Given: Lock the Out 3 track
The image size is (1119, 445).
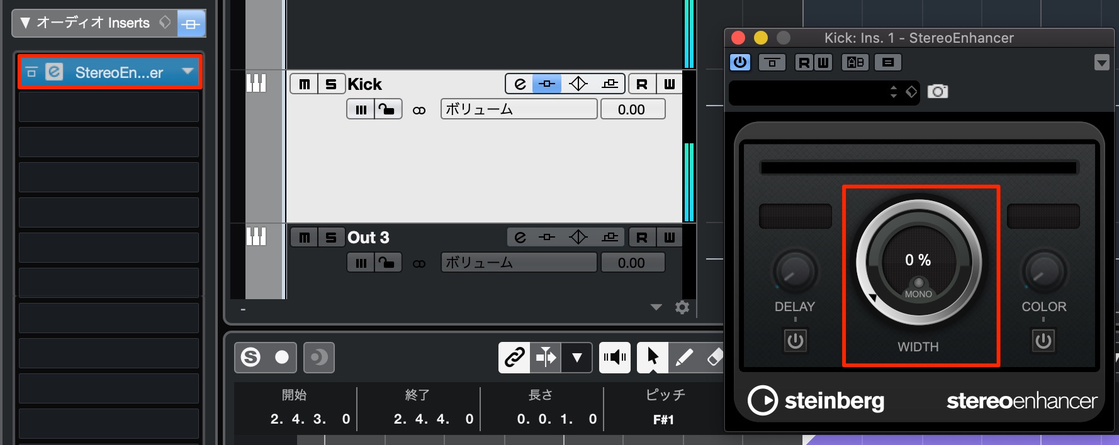Looking at the screenshot, I should coord(388,263).
